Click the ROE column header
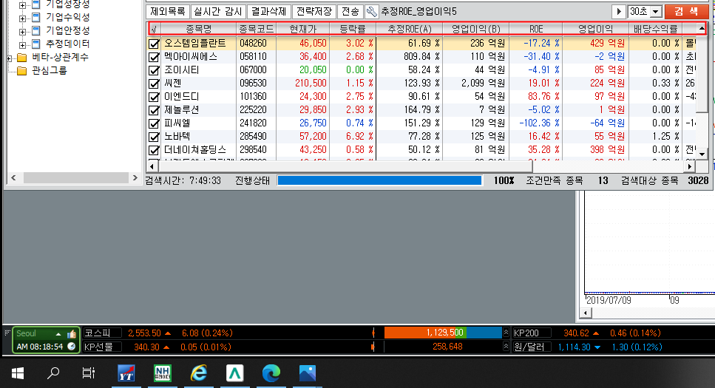Viewport: 715px width, 388px height. 535,28
